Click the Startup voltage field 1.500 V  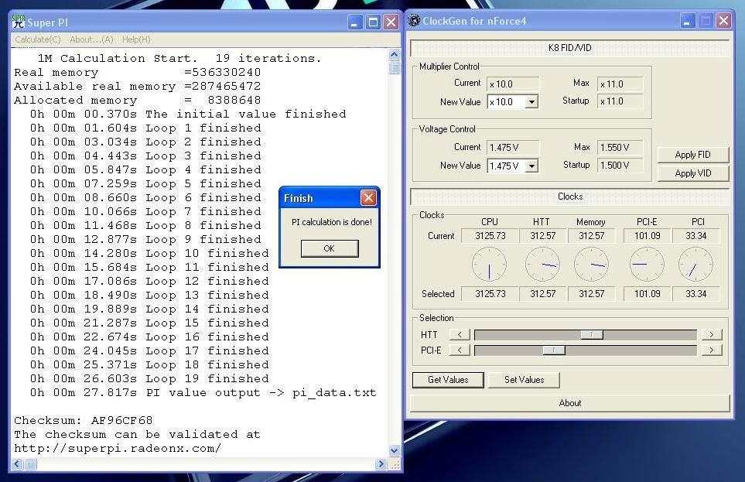pos(620,166)
